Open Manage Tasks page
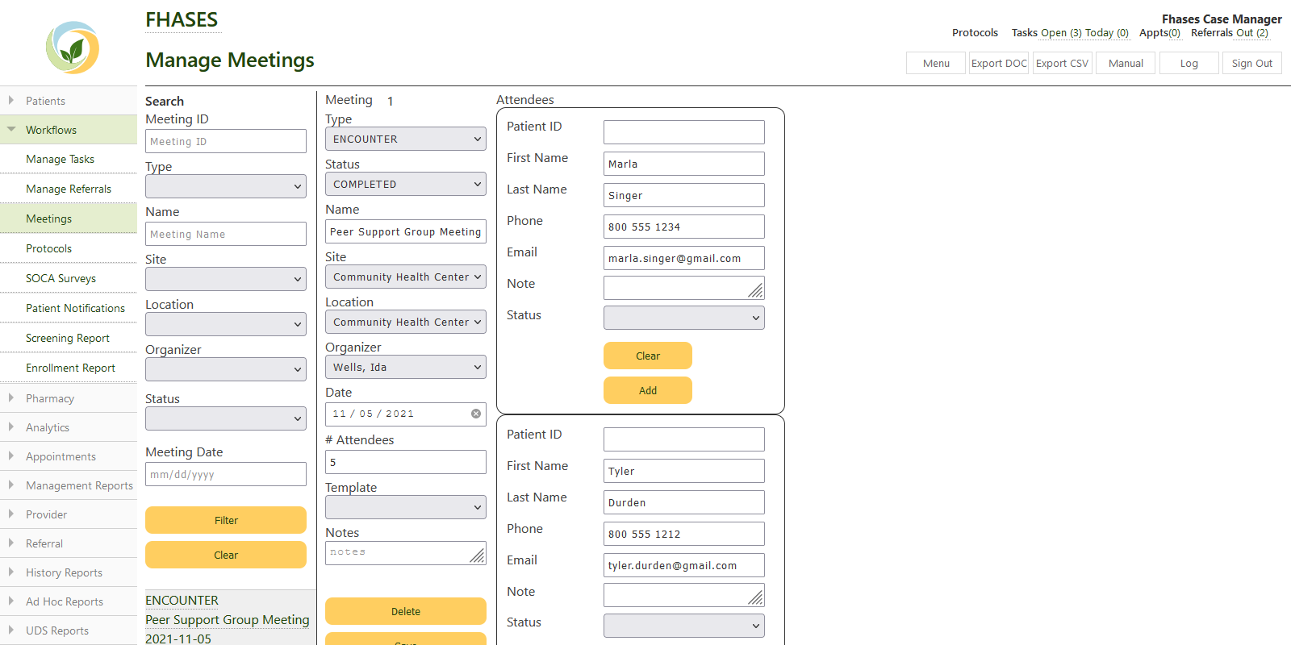 click(x=69, y=159)
